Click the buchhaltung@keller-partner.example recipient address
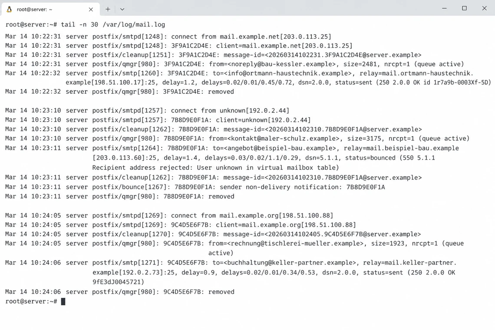The height and width of the screenshot is (330, 495). tap(290, 263)
